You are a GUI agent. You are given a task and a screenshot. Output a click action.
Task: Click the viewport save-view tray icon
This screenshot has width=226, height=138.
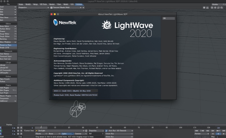click(207, 8)
